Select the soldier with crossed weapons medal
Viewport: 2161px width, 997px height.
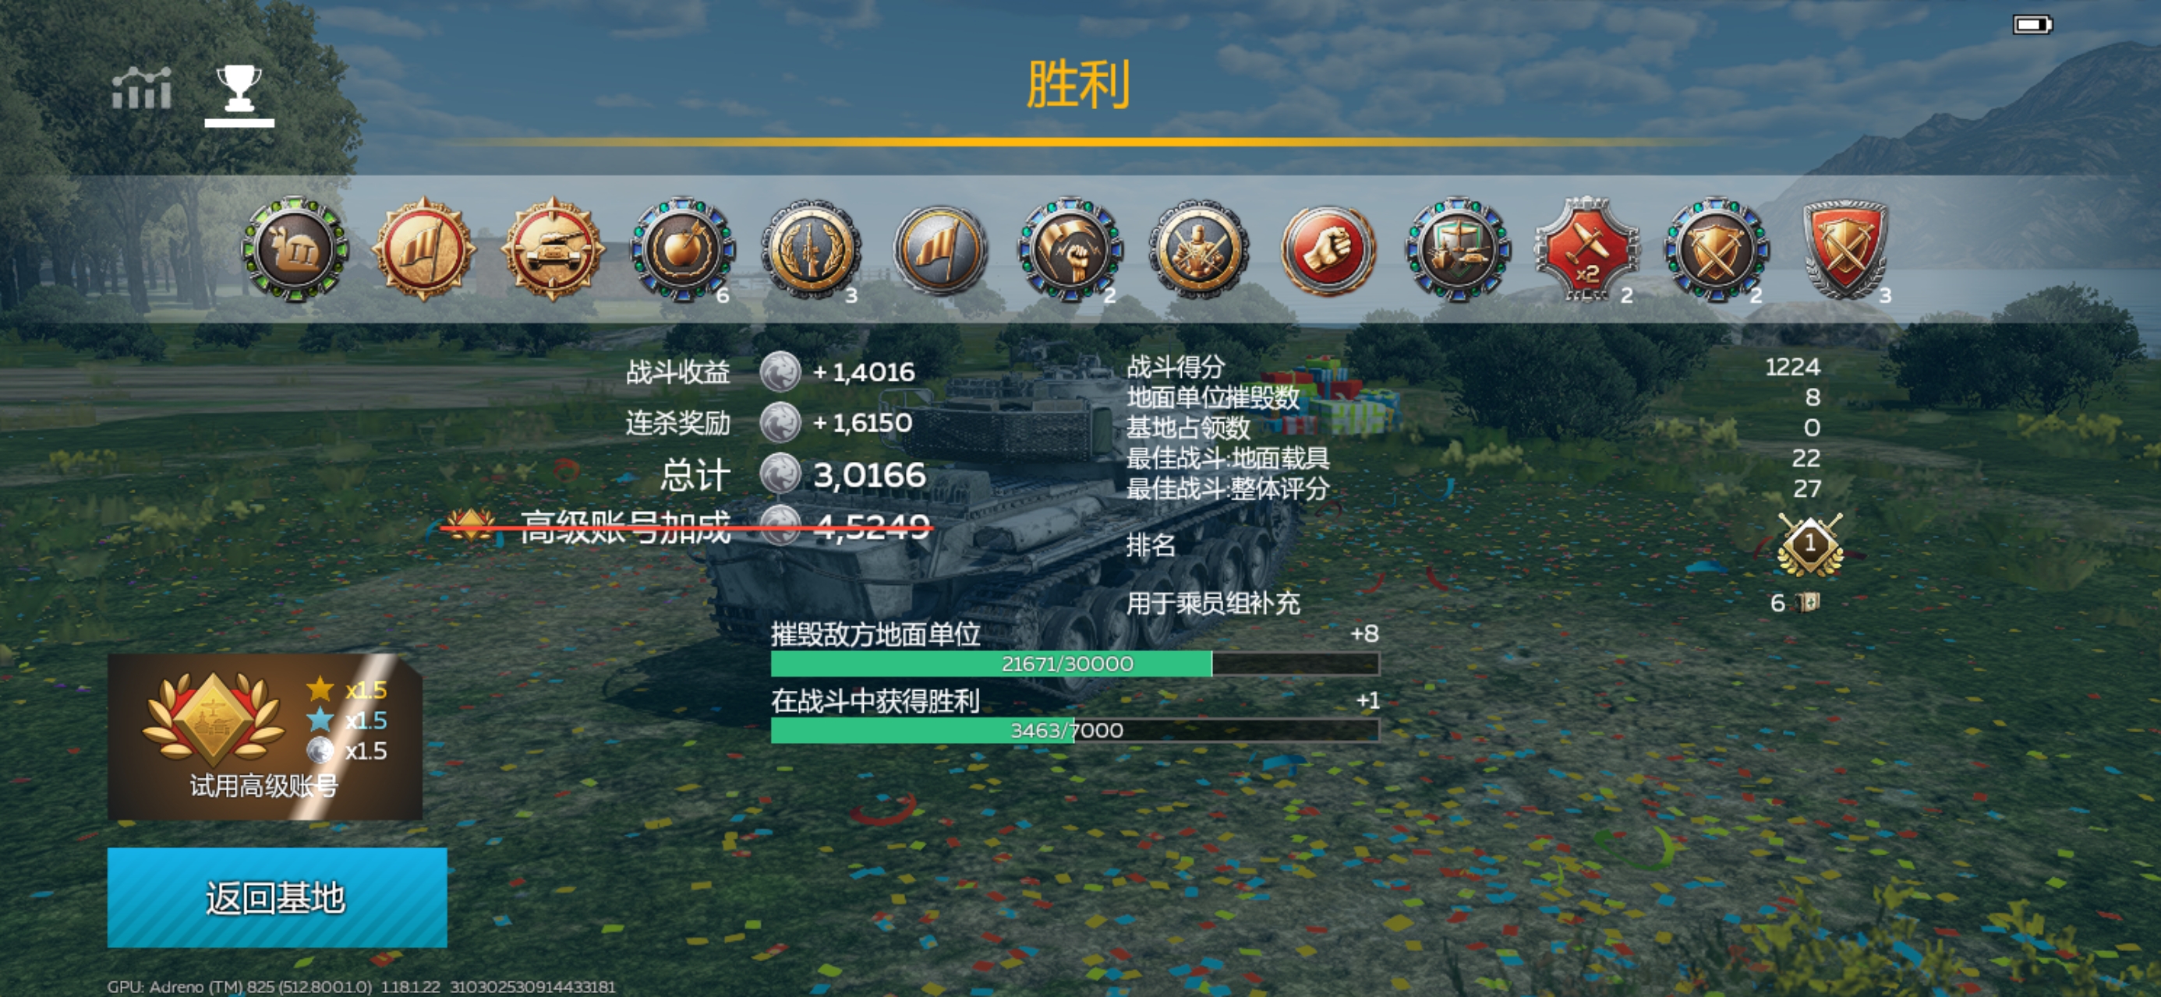pos(1200,249)
